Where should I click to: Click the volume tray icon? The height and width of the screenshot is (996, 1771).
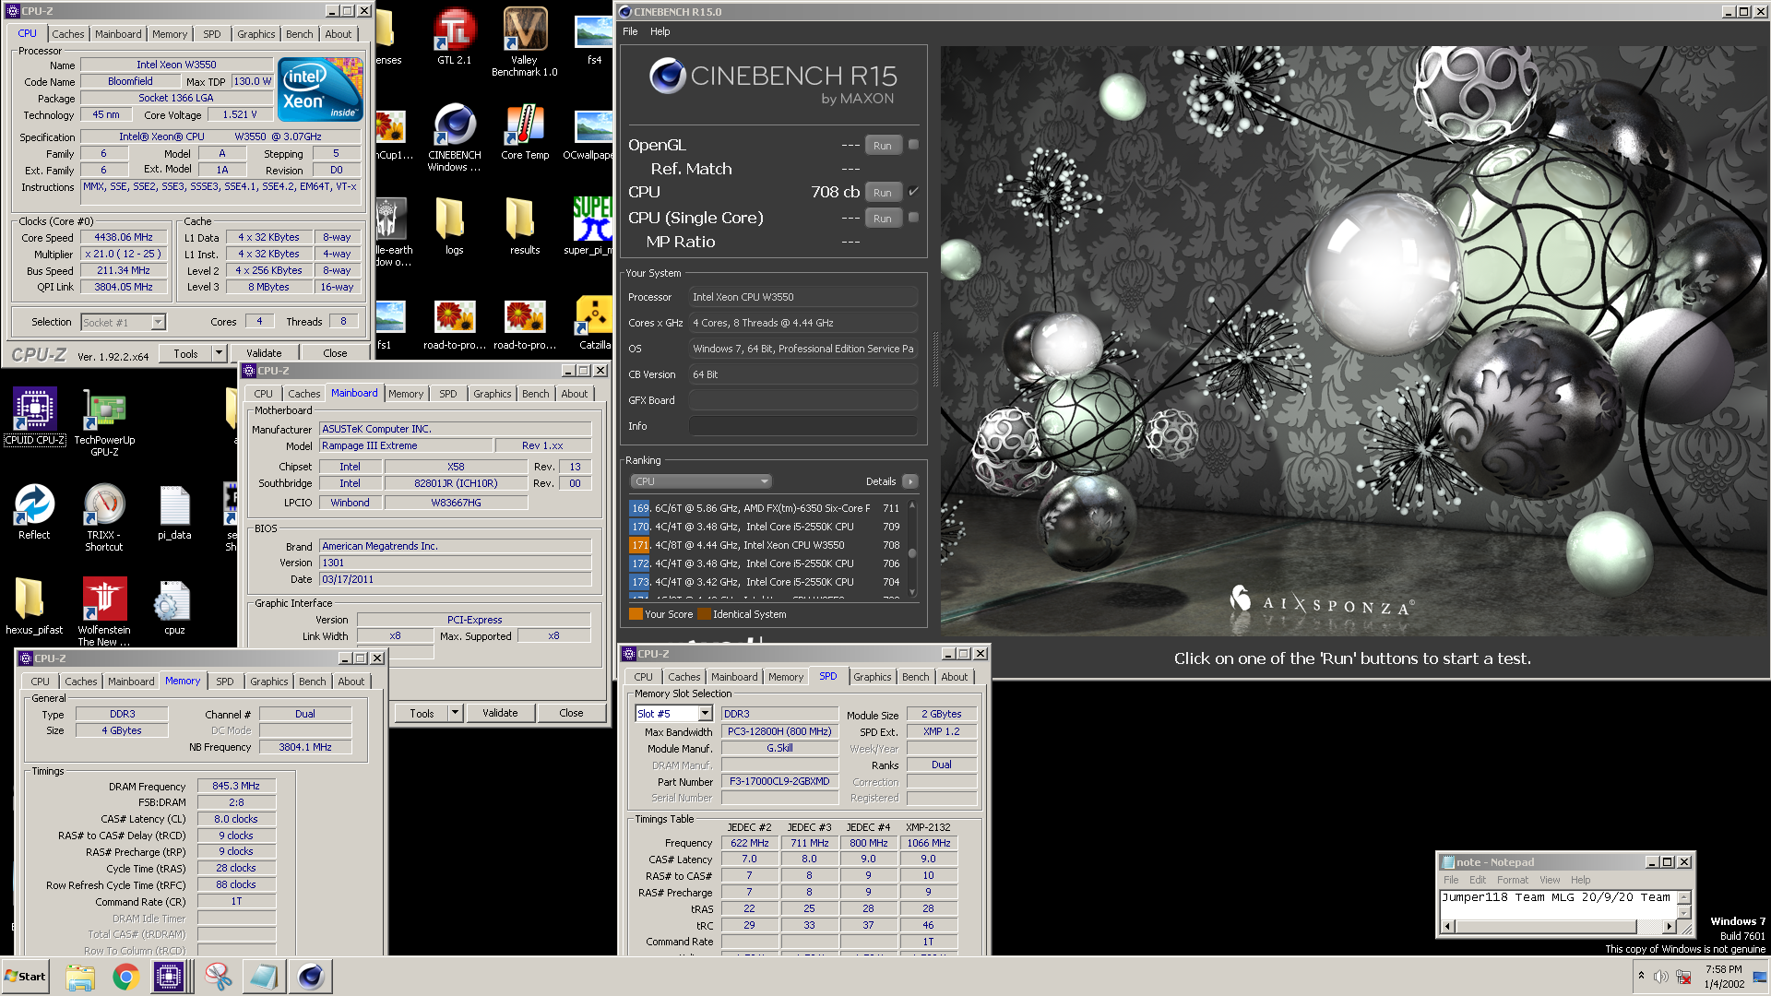pyautogui.click(x=1660, y=977)
